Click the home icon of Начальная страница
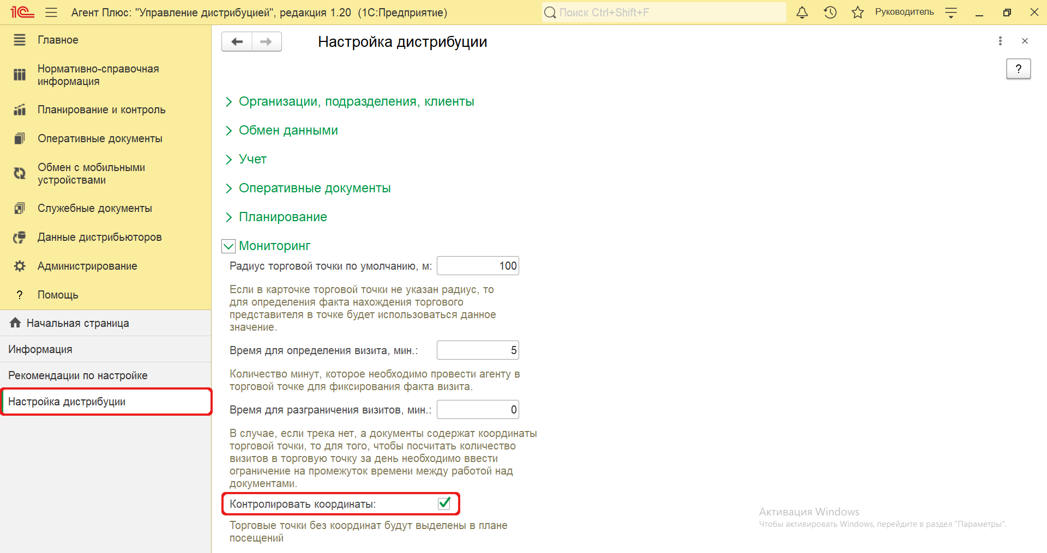Screen dimensions: 1047x553 point(15,323)
